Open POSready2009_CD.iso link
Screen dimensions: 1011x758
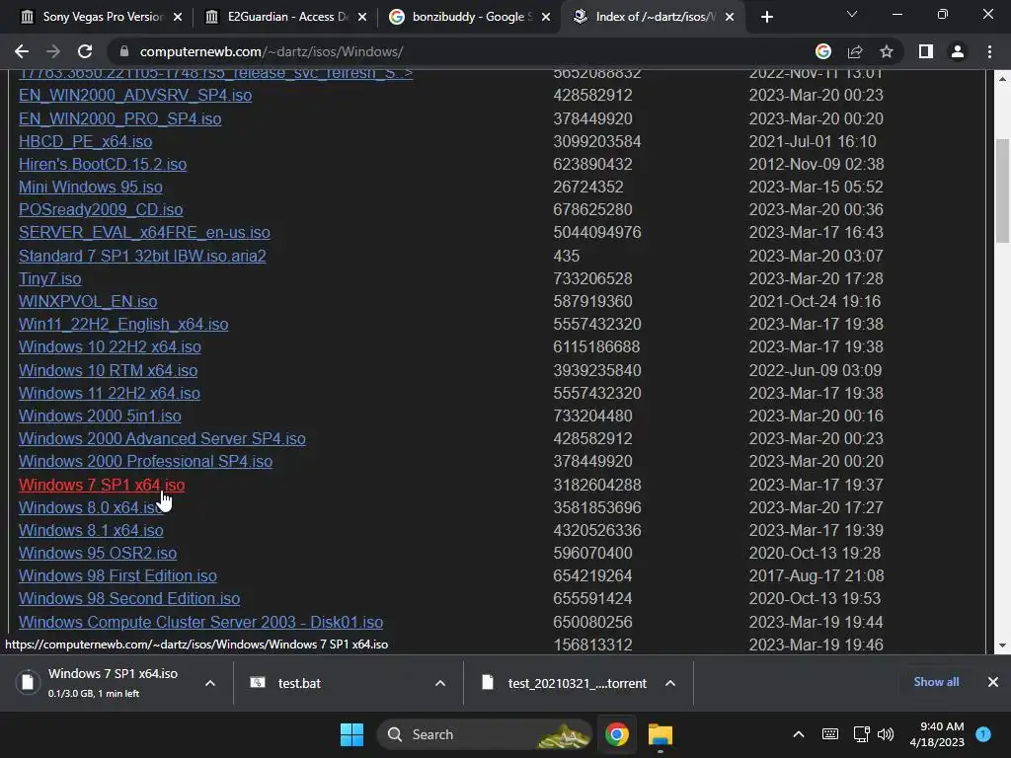(x=101, y=209)
